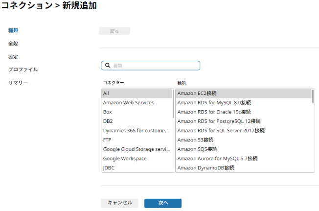Choose Amazon RDS for SQL Server 2017接続
319x211 pixels.
coord(244,131)
